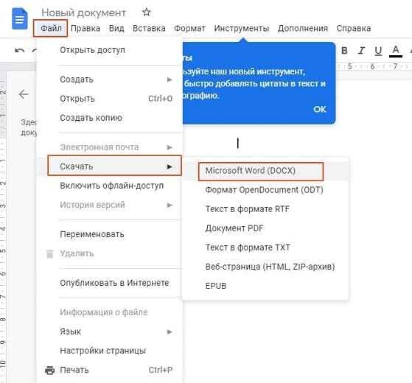Choose 'Открыть доступ' menu entry
Viewport: 412px width, 383px height.
110,50
